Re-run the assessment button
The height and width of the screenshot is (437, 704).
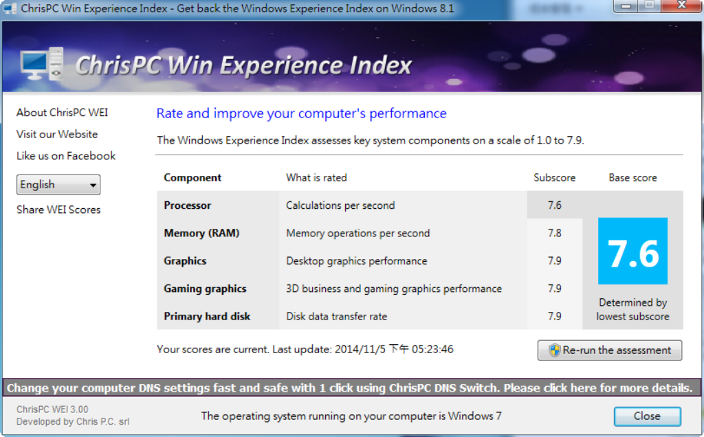point(610,350)
